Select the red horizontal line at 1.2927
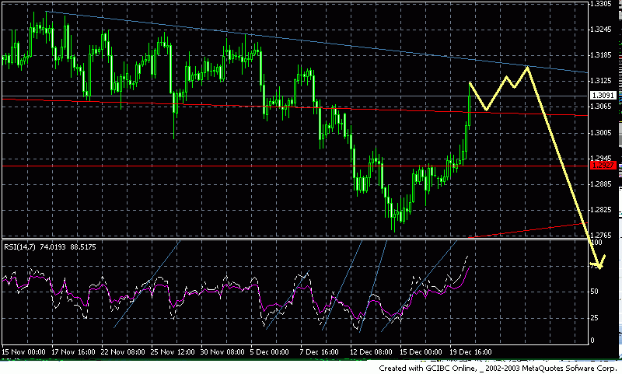The image size is (622, 374). click(x=295, y=166)
